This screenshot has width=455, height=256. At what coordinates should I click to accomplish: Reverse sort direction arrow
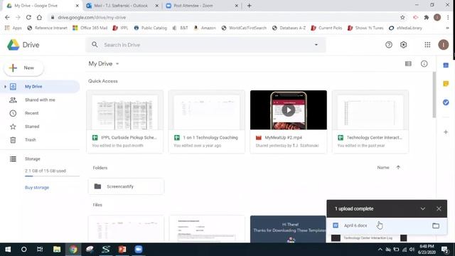point(398,168)
